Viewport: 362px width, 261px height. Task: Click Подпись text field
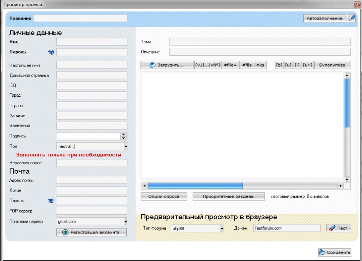(88, 136)
